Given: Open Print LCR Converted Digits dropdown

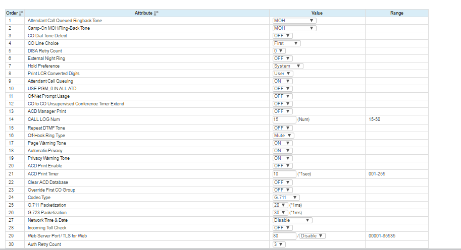Looking at the screenshot, I should pos(283,74).
